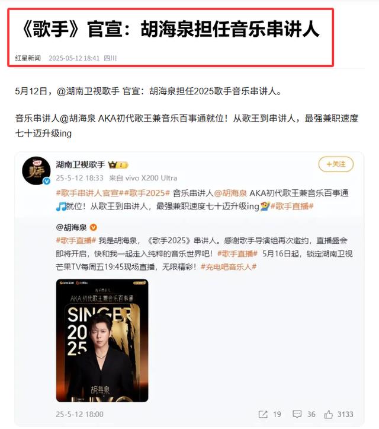Open the SINGER 2025 poster thumbnail

pyautogui.click(x=102, y=341)
